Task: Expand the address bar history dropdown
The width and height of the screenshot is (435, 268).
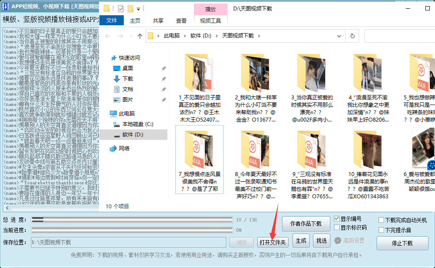Action: [x=339, y=36]
